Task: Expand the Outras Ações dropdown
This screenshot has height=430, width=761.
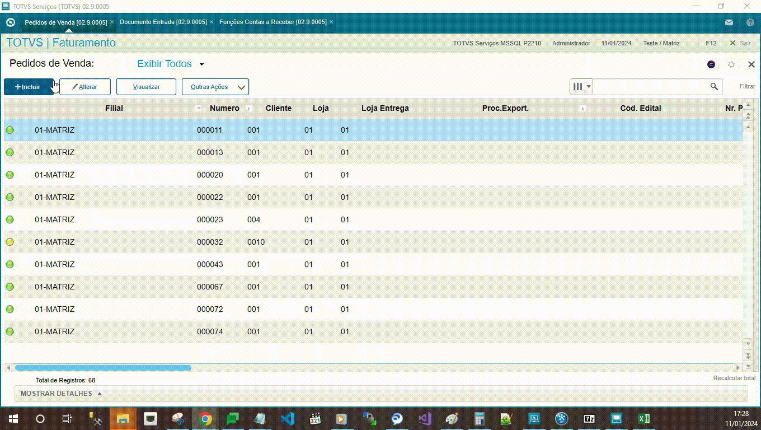Action: pos(215,87)
